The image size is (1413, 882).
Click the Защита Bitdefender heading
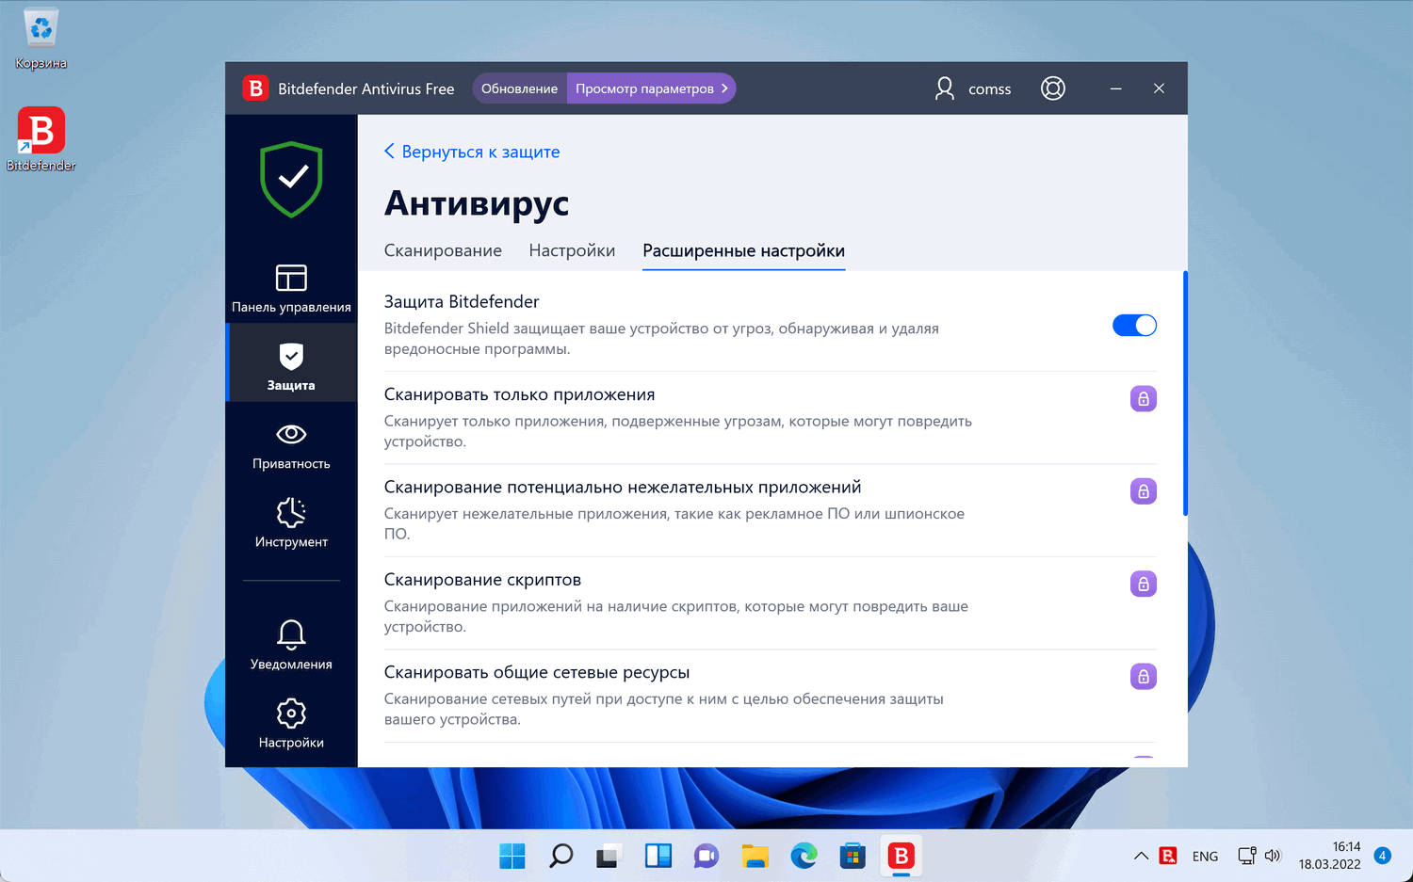(462, 302)
